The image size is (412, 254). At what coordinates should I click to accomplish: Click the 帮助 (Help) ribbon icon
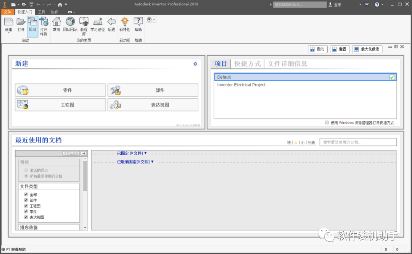[138, 22]
